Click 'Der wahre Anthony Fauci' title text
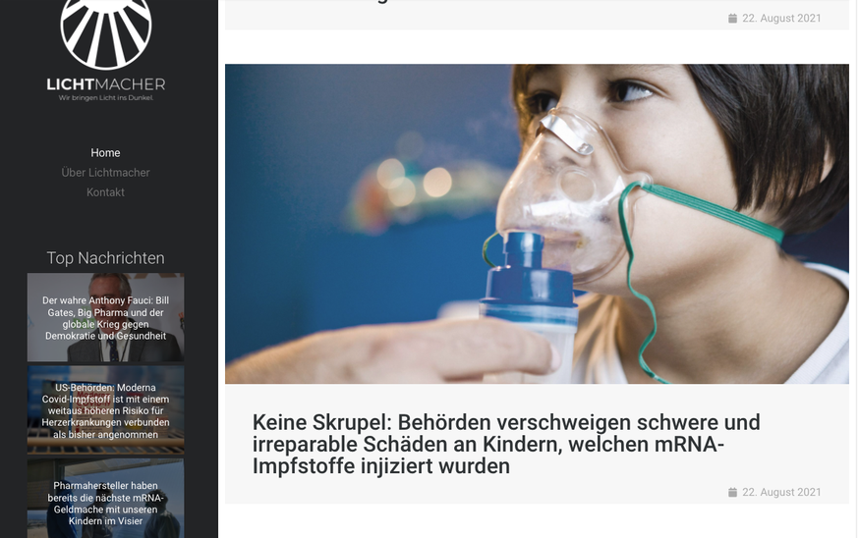Viewport: 858px width, 538px height. pyautogui.click(x=105, y=318)
